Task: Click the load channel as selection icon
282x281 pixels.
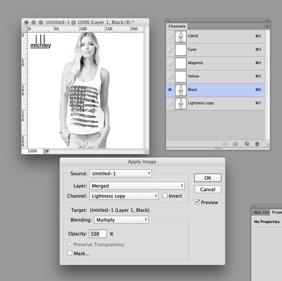Action: pos(225,144)
